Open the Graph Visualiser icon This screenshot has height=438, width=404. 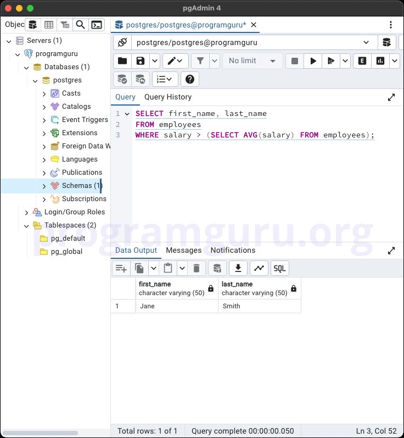[259, 268]
